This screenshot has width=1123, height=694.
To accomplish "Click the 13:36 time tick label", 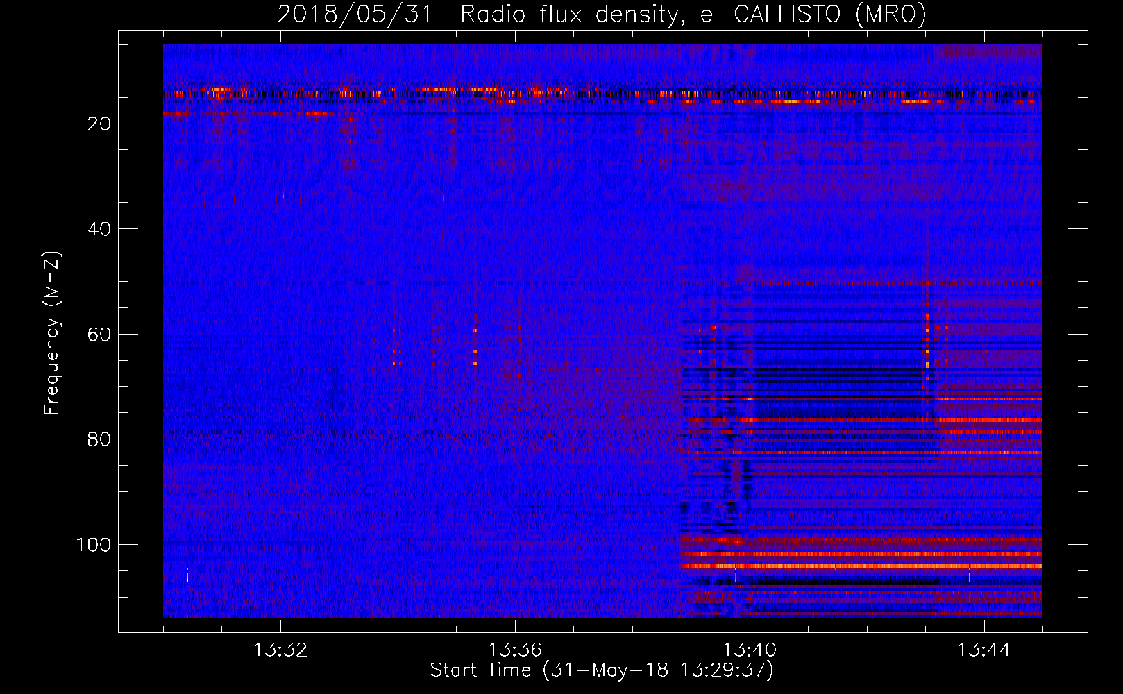I will 515,650.
